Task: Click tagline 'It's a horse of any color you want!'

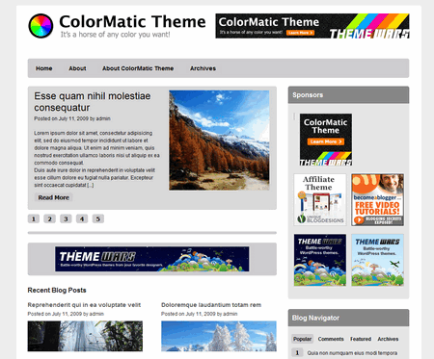Action: coord(116,35)
